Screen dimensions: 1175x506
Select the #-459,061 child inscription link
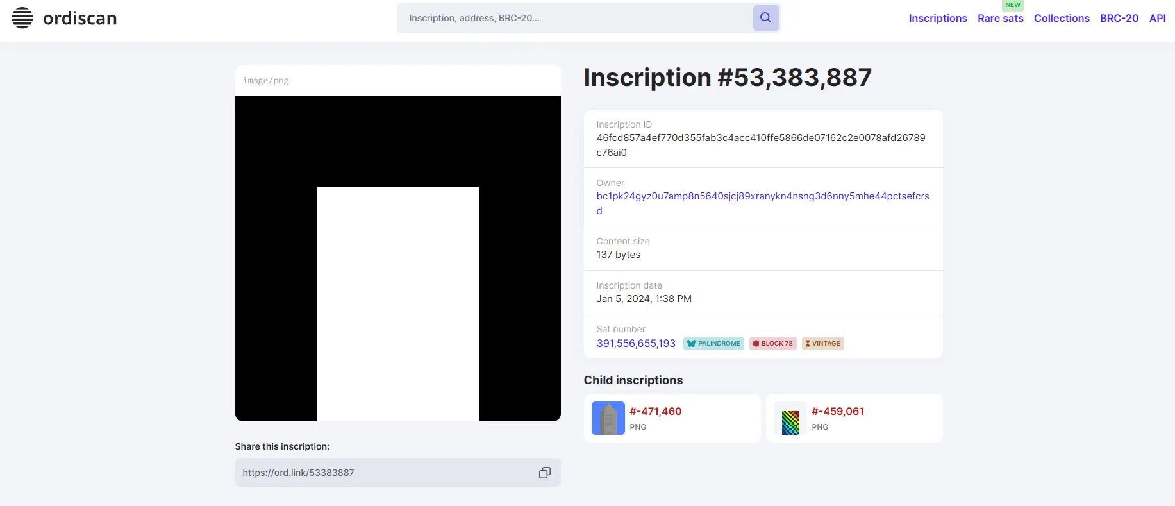pyautogui.click(x=837, y=412)
